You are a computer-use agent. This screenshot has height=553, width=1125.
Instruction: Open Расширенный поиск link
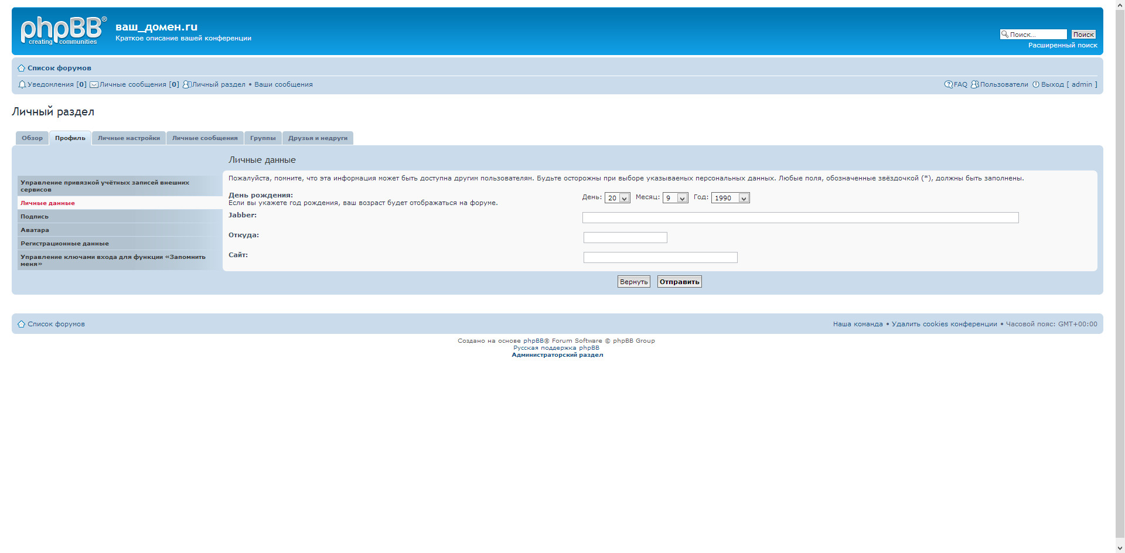(1062, 45)
